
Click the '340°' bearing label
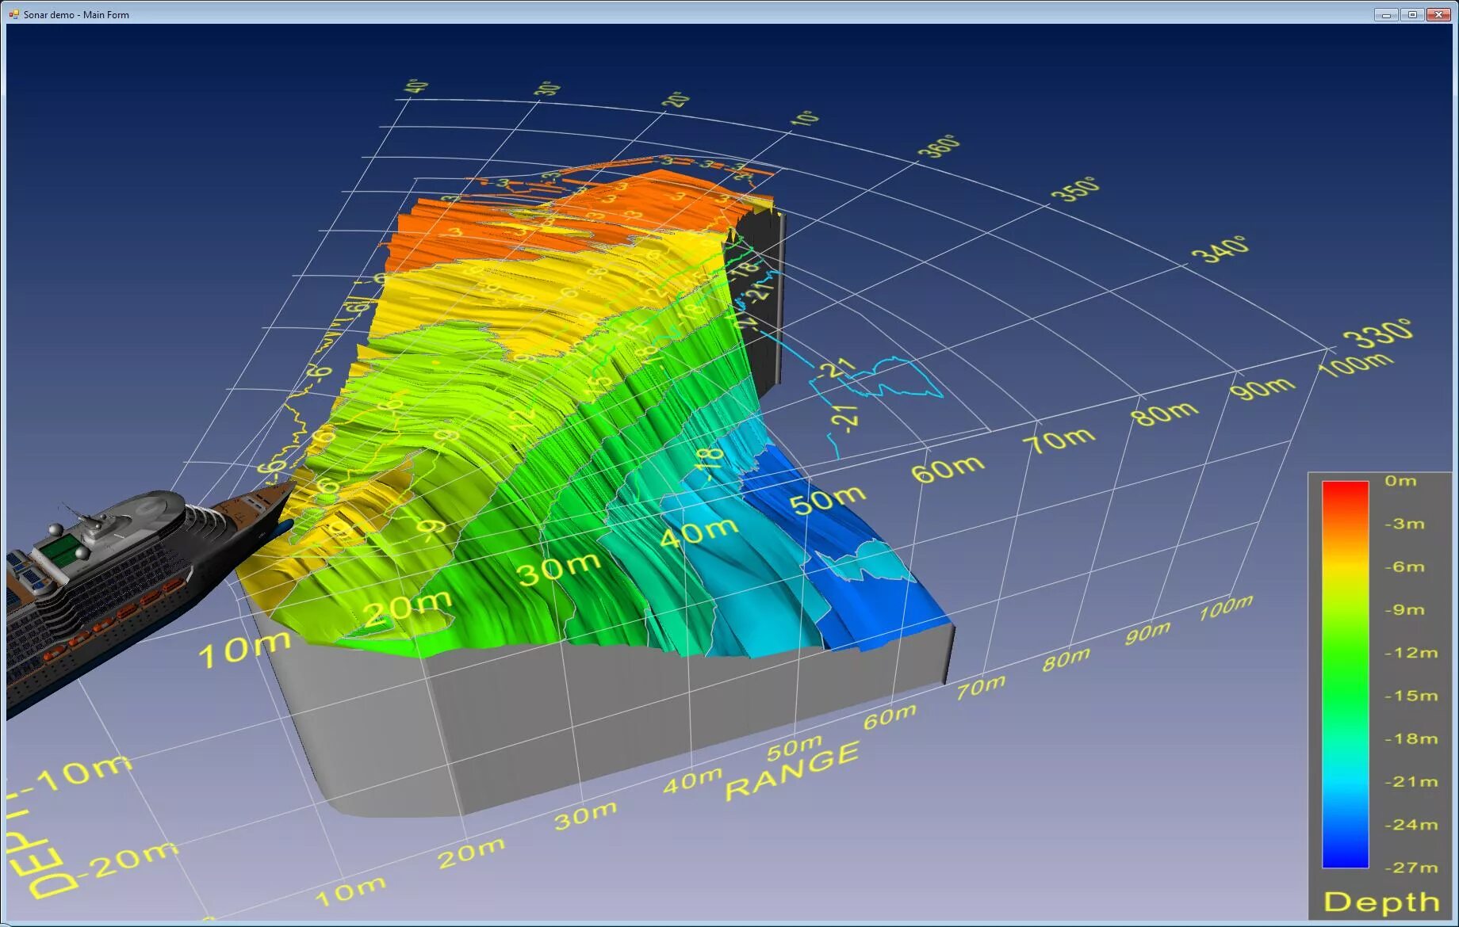pyautogui.click(x=1222, y=249)
